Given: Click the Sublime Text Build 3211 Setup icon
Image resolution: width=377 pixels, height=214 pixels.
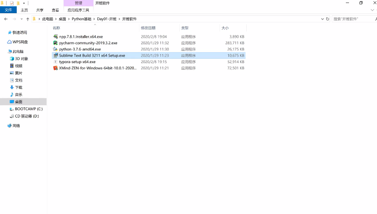Looking at the screenshot, I should [x=56, y=55].
